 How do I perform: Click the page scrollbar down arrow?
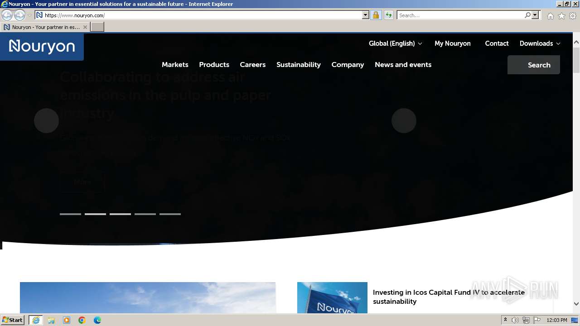576,304
